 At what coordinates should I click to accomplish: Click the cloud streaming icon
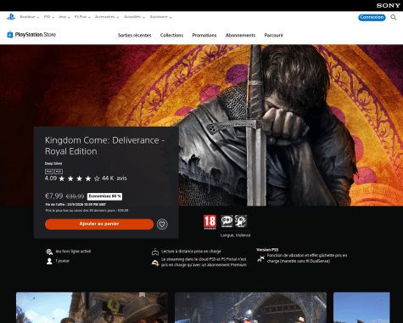(x=155, y=263)
